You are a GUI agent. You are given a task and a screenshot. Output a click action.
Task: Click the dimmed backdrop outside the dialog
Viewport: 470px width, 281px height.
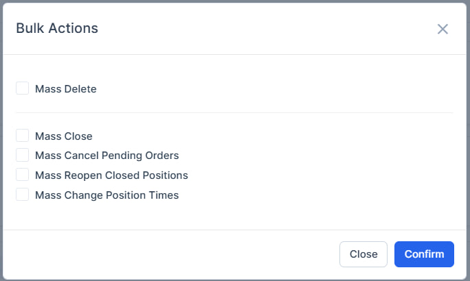click(1, 137)
